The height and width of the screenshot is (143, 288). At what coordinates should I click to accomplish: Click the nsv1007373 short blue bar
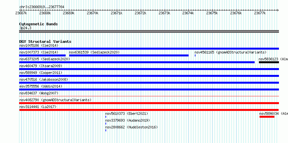[x=42, y=55]
